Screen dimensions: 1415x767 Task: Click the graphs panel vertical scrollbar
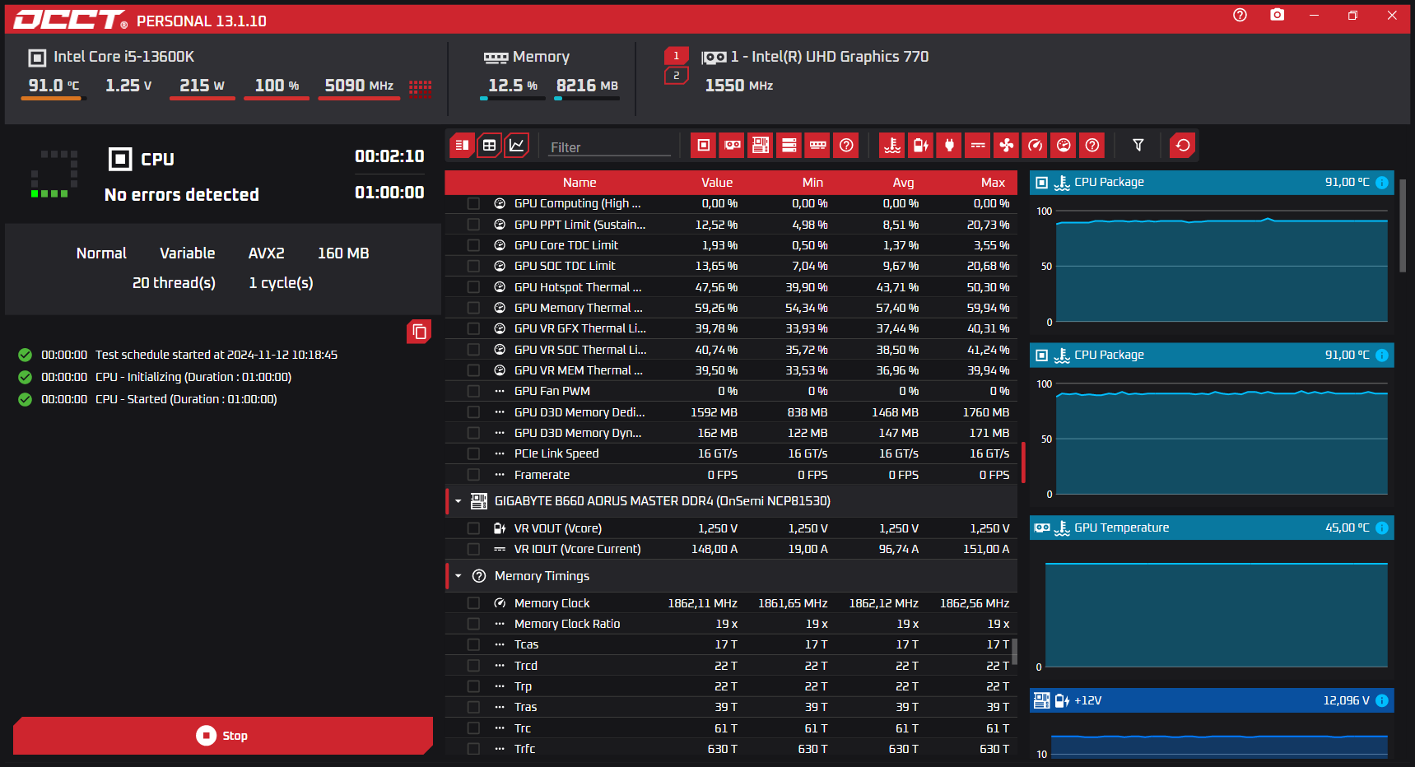(1403, 226)
